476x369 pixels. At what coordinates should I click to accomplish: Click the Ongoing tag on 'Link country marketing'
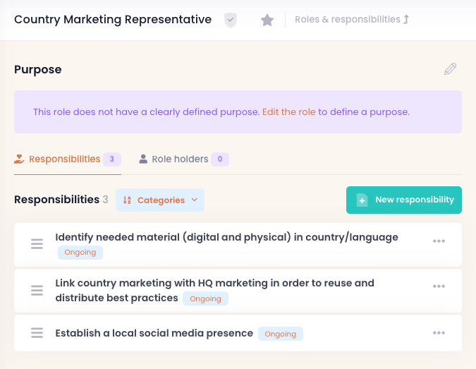coord(205,298)
